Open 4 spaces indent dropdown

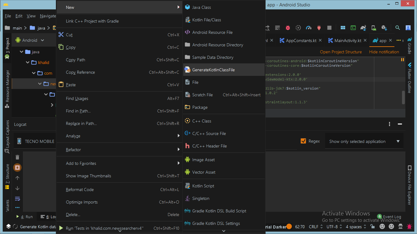356,227
